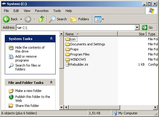159x117 pixels.
Task: Expand the Address bar dropdown list
Action: pyautogui.click(x=137, y=27)
